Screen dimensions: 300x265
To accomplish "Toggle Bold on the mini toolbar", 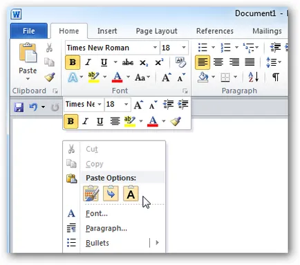I will click(71, 121).
